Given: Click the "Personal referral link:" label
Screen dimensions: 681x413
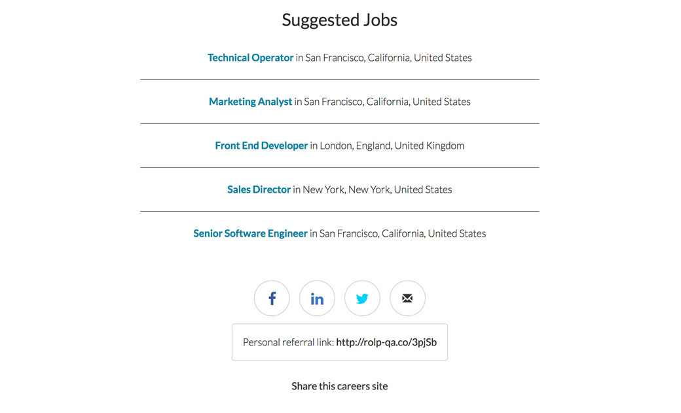Looking at the screenshot, I should point(288,342).
